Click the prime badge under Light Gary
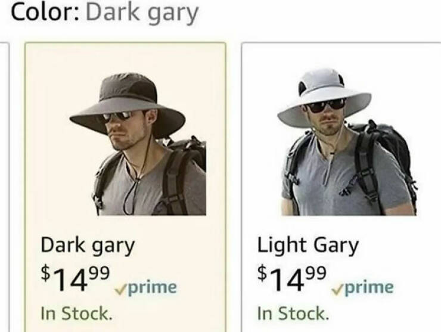441x332 pixels. click(362, 287)
